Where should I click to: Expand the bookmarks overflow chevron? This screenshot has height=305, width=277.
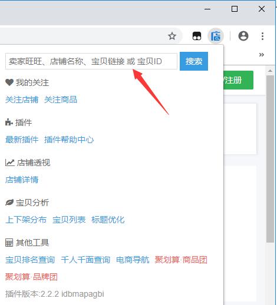261,55
